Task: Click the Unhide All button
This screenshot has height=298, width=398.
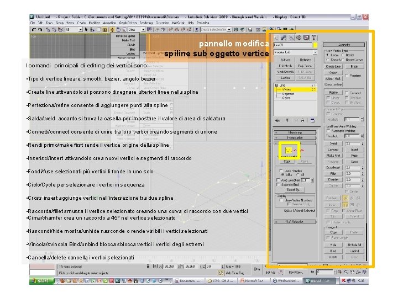Action: point(354,245)
